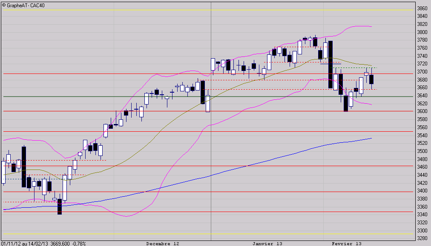Click the 3760 price axis label
Image resolution: width=431 pixels, height=246 pixels.
[x=422, y=48]
